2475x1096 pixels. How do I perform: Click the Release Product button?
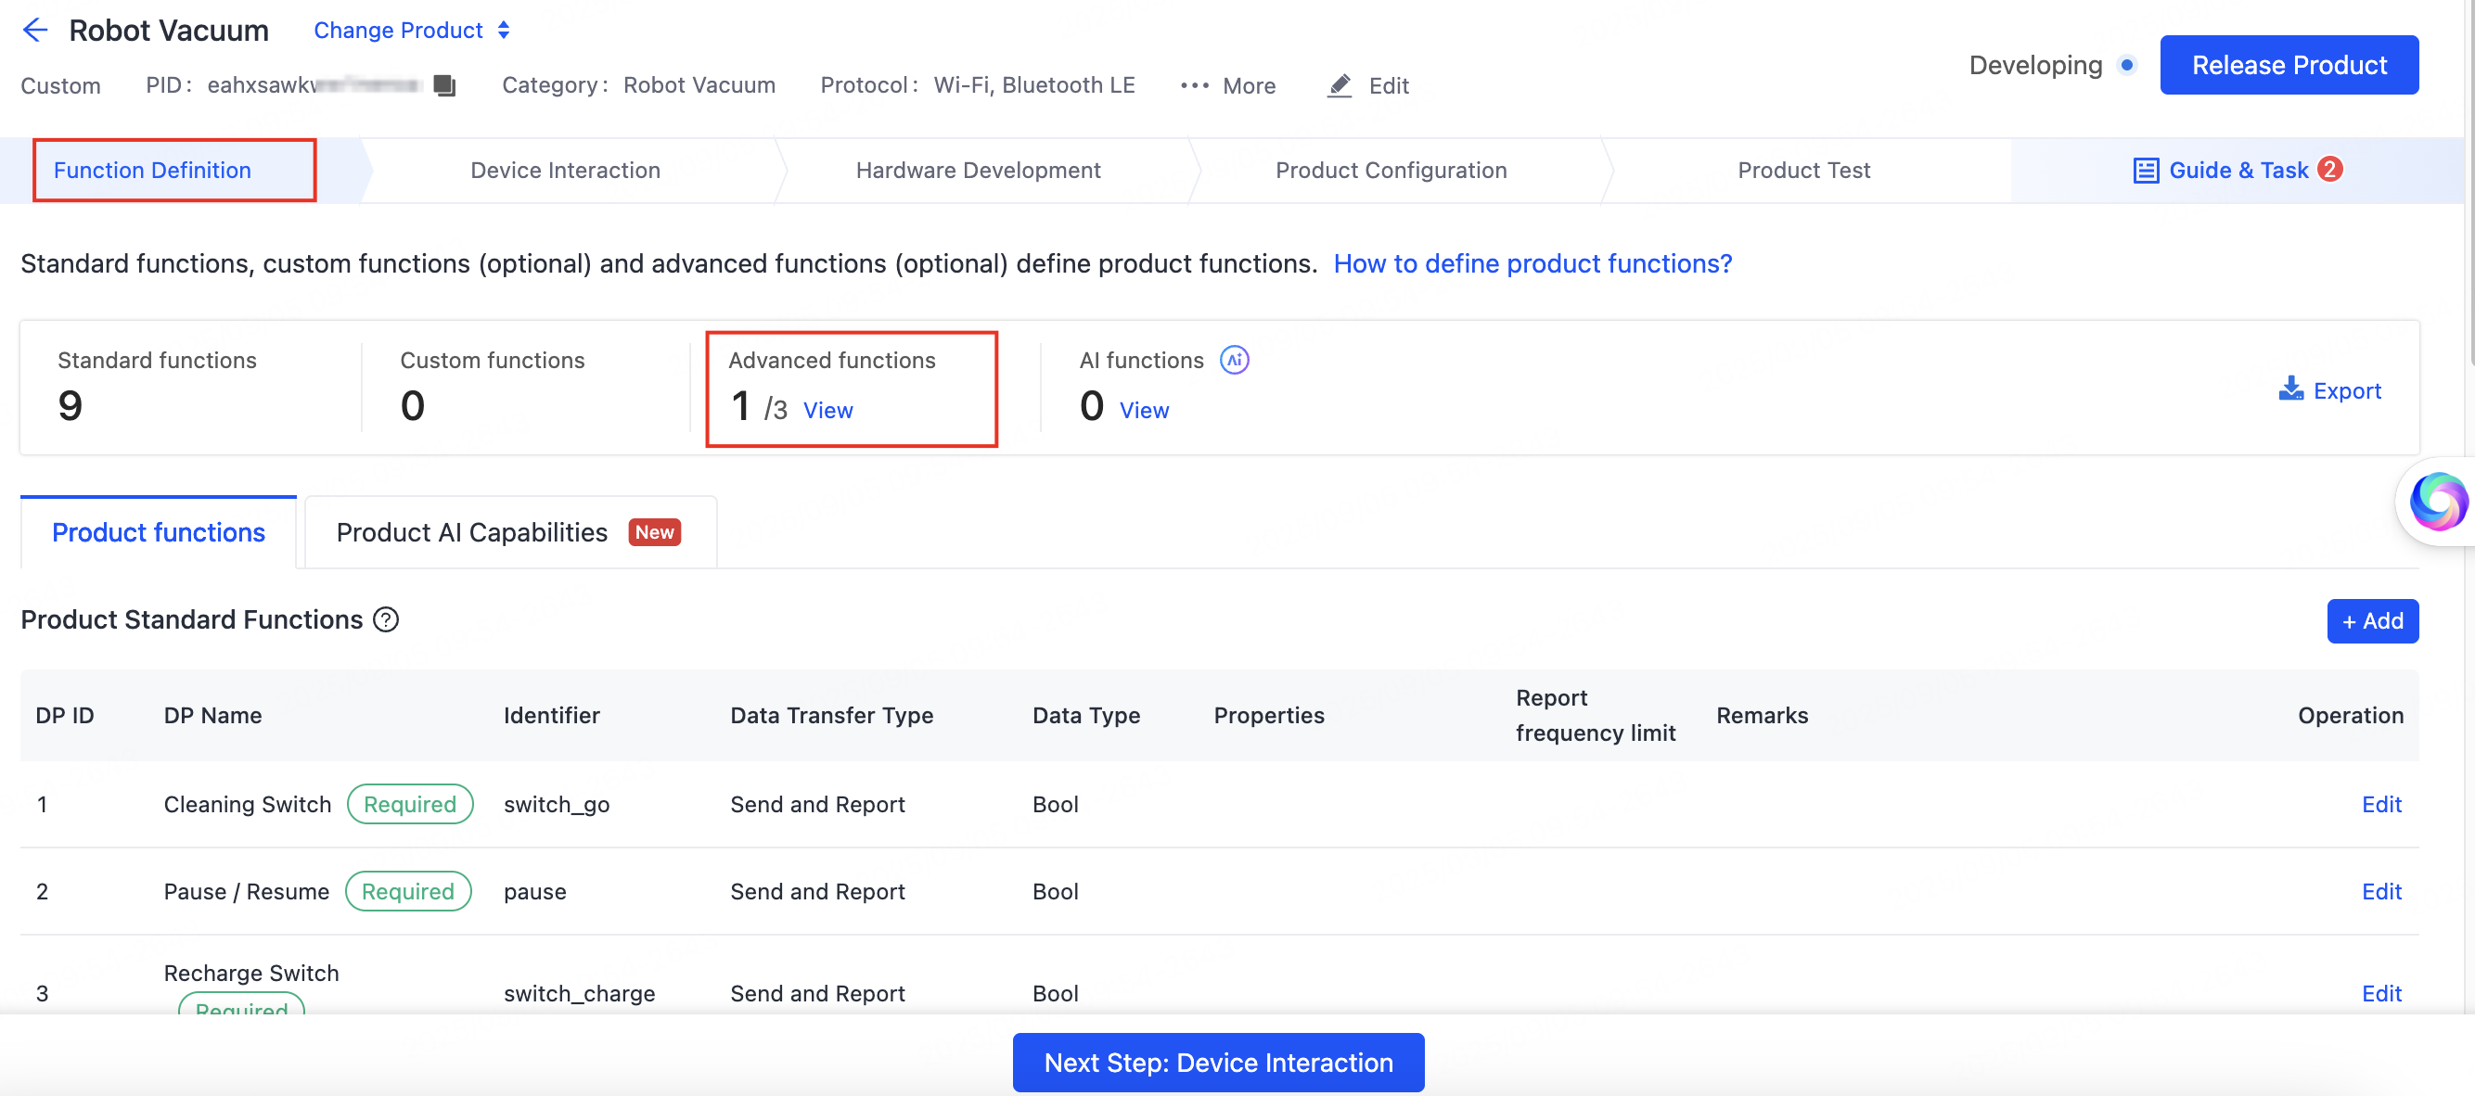pyautogui.click(x=2289, y=65)
